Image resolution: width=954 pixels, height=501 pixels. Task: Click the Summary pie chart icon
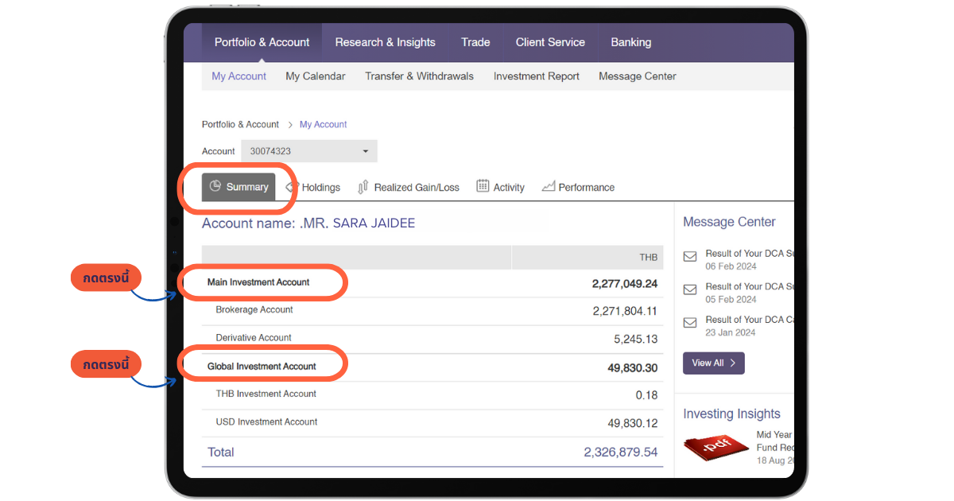click(x=215, y=187)
